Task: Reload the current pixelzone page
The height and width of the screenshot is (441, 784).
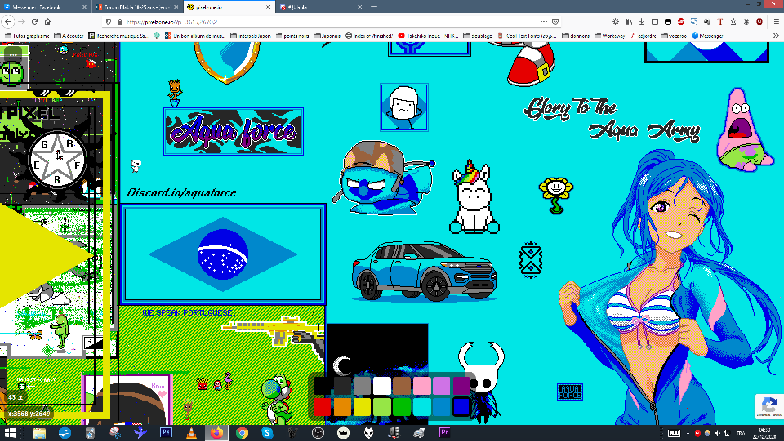Action: [x=35, y=22]
